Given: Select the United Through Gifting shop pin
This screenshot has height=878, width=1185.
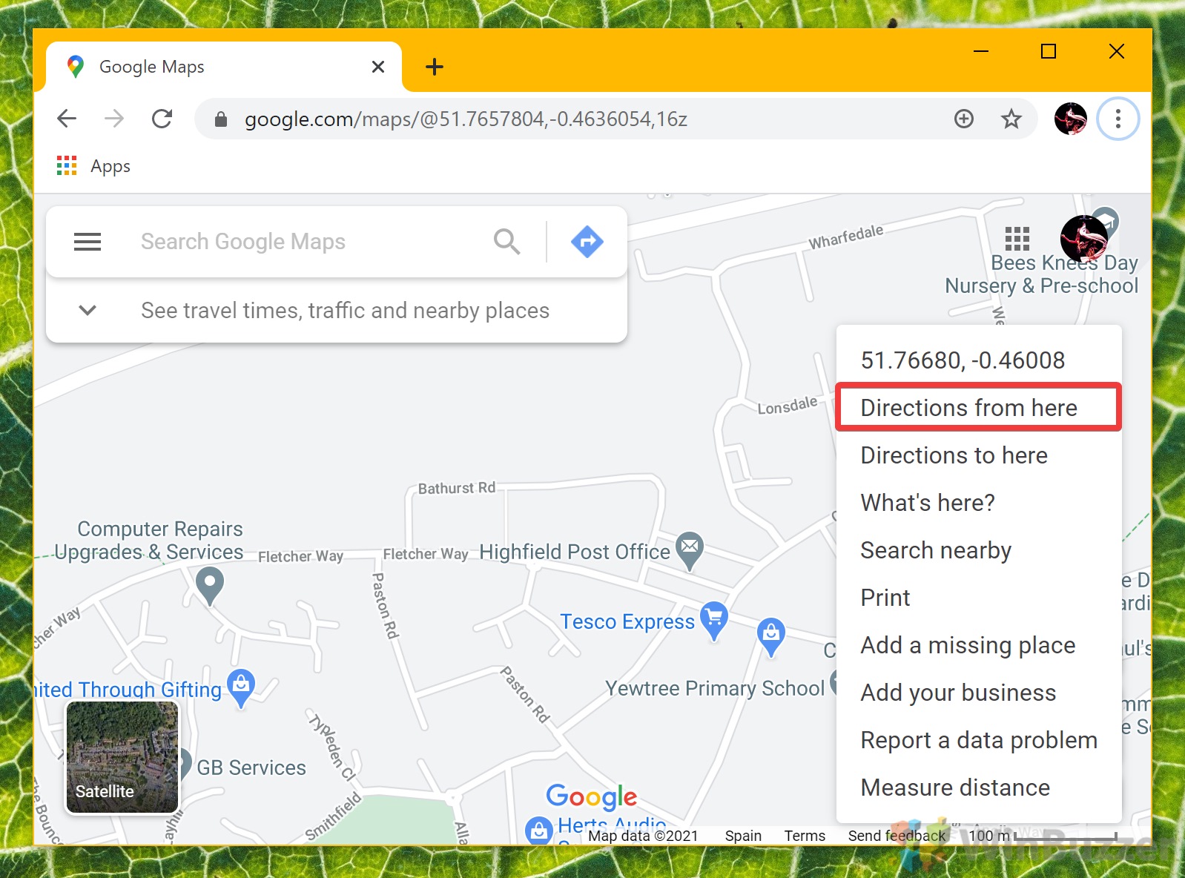Looking at the screenshot, I should pyautogui.click(x=241, y=687).
